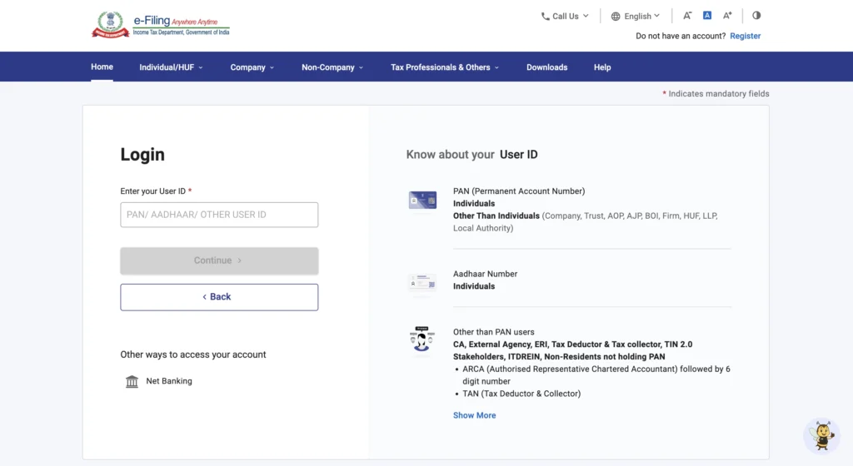
Task: Open the bee chatbot assistant
Action: pos(821,435)
